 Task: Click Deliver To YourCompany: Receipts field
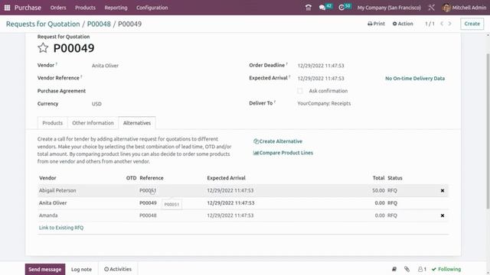pos(324,103)
